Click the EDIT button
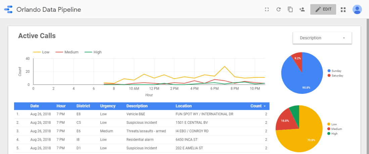The width and height of the screenshot is (369, 154). [x=323, y=9]
